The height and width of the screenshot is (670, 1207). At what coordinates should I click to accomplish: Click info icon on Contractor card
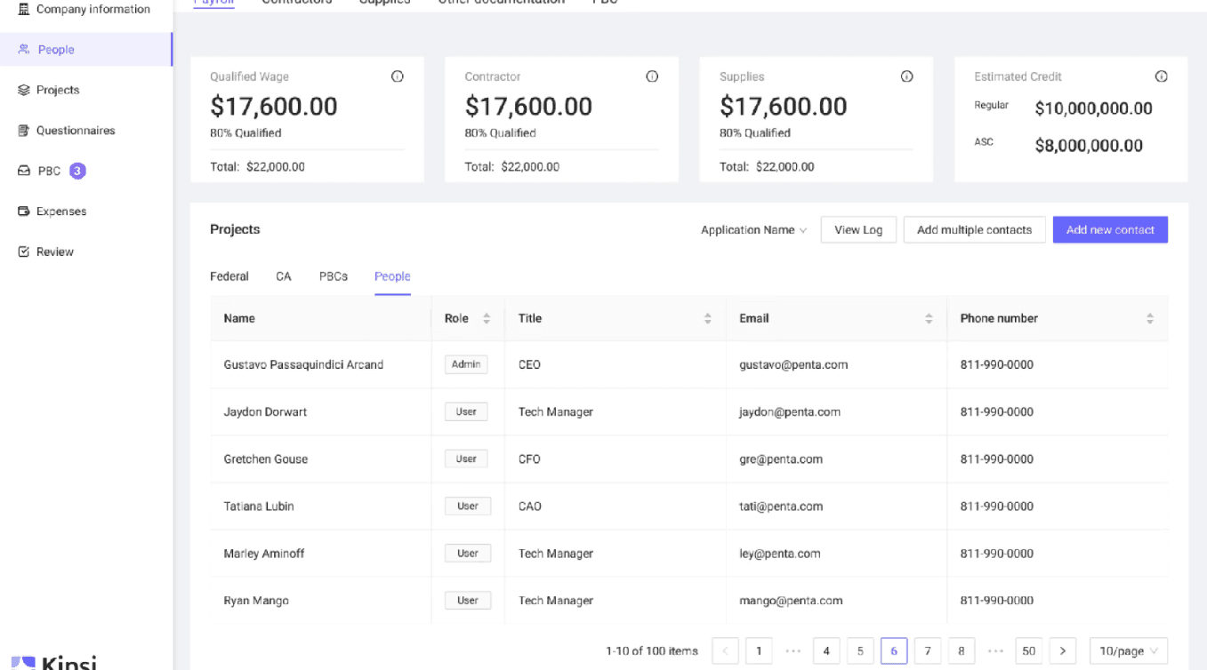(652, 76)
